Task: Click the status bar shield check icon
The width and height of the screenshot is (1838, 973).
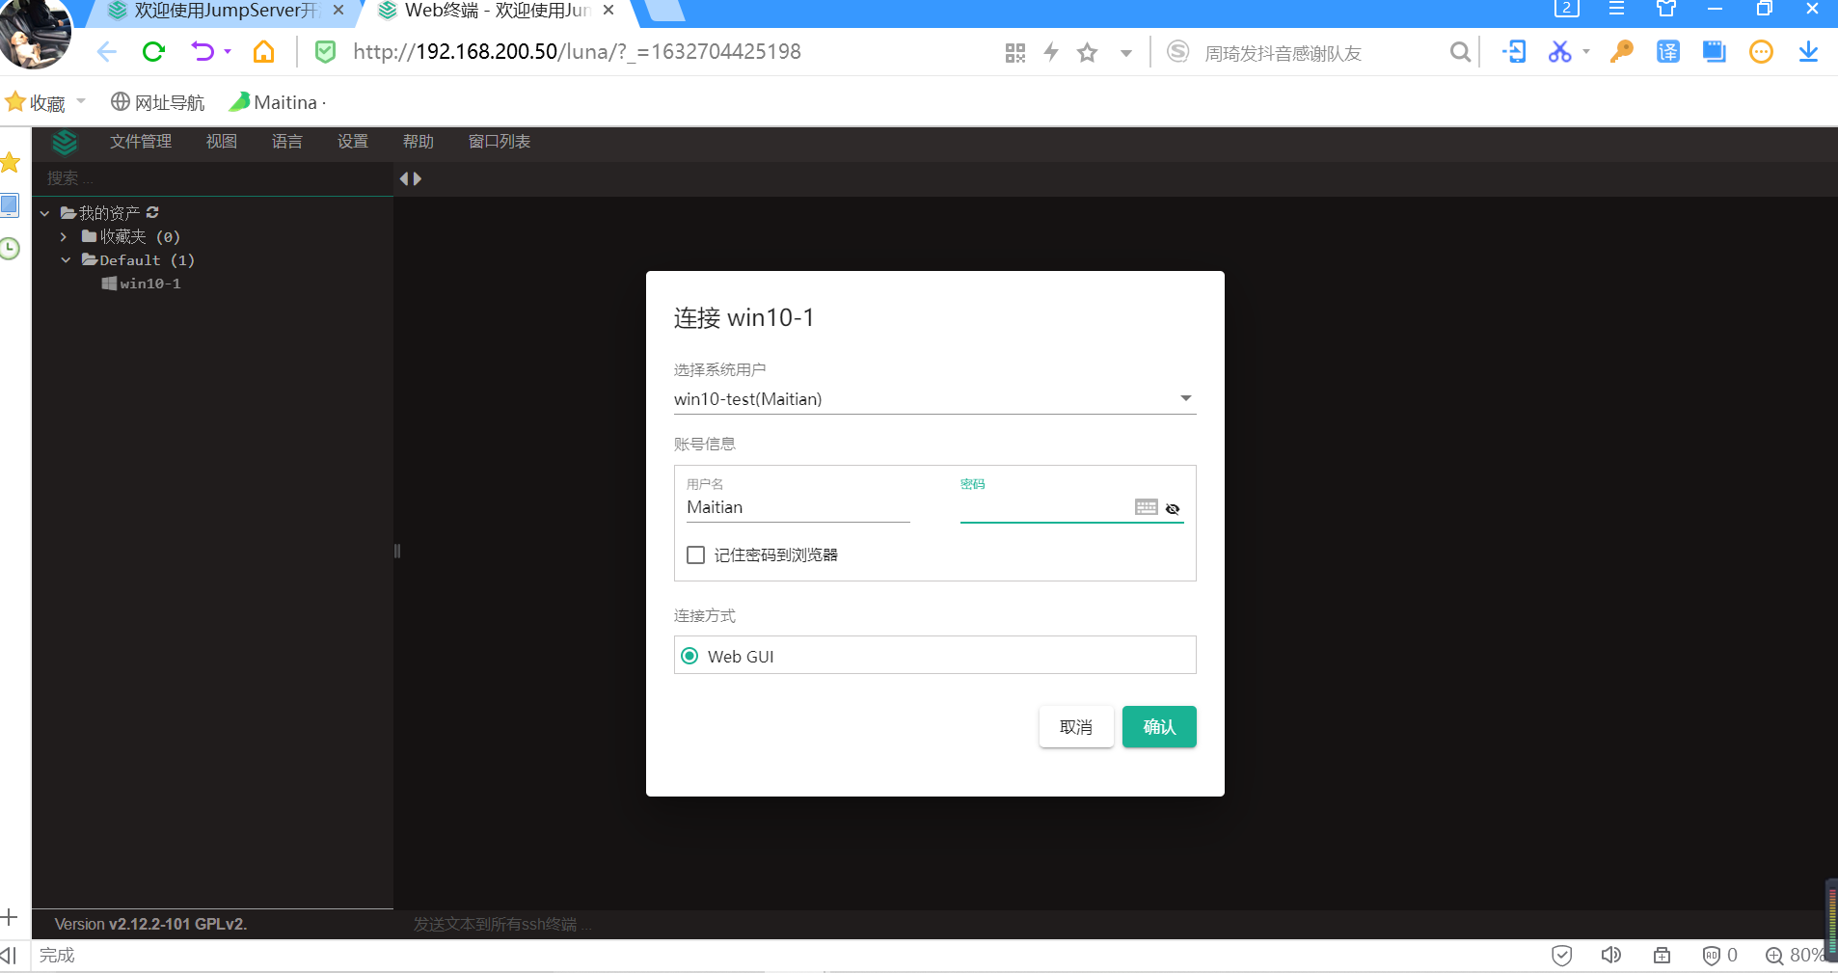Action: point(1562,955)
